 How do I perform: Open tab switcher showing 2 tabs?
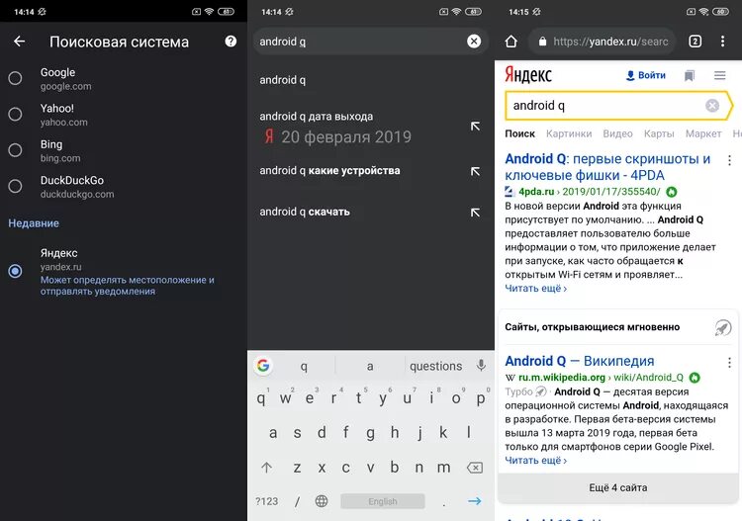point(696,42)
